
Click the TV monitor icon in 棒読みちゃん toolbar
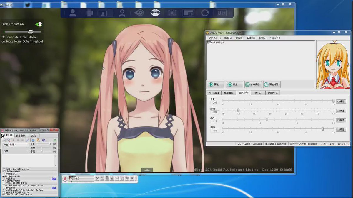click(x=33, y=140)
